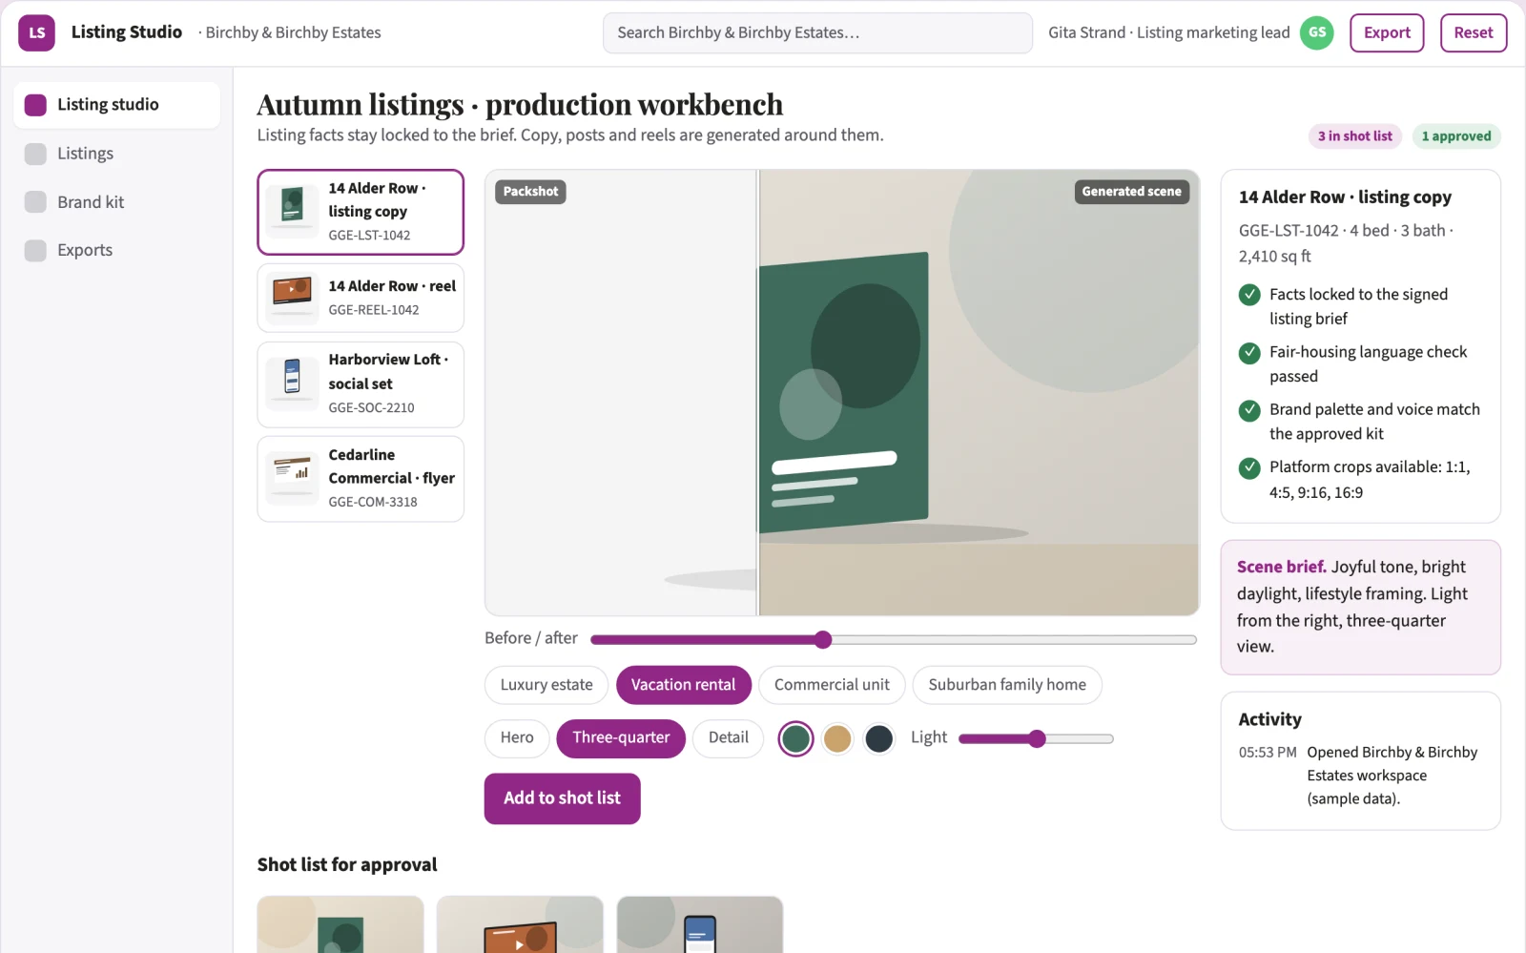Viewport: 1526px width, 953px height.
Task: Click the LS Listing Studio logo
Action: pyautogui.click(x=36, y=32)
